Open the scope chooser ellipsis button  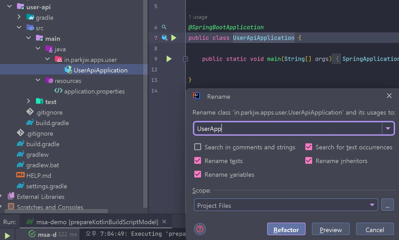pyautogui.click(x=387, y=205)
